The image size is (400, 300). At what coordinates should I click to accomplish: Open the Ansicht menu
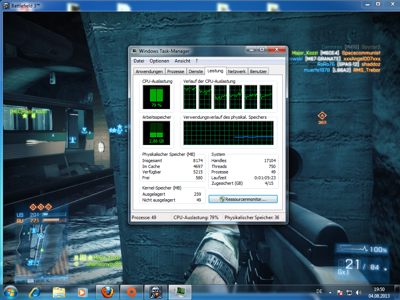click(x=182, y=61)
